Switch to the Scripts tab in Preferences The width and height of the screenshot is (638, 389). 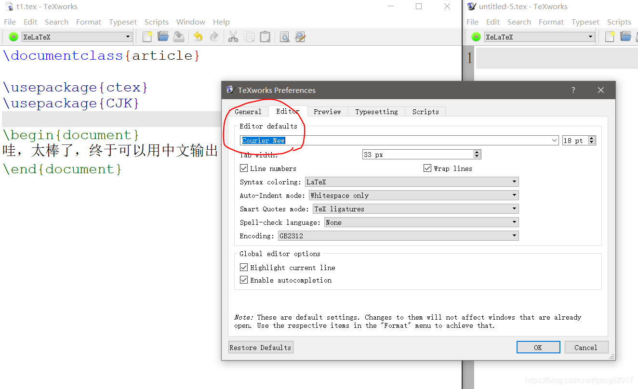[x=425, y=112]
